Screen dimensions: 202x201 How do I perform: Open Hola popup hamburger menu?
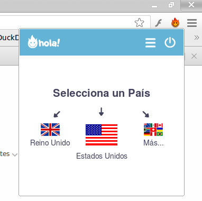150,43
